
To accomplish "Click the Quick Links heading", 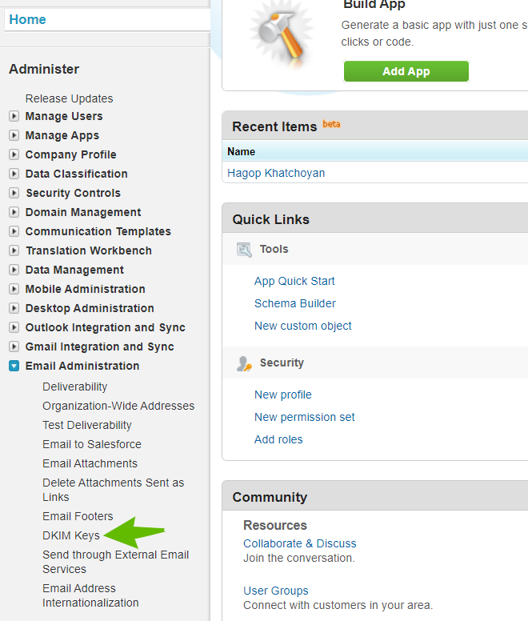I will (x=270, y=219).
